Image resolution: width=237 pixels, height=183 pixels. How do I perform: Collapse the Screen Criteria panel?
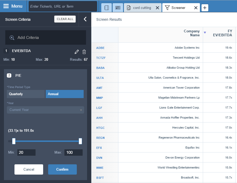pyautogui.click(x=85, y=19)
